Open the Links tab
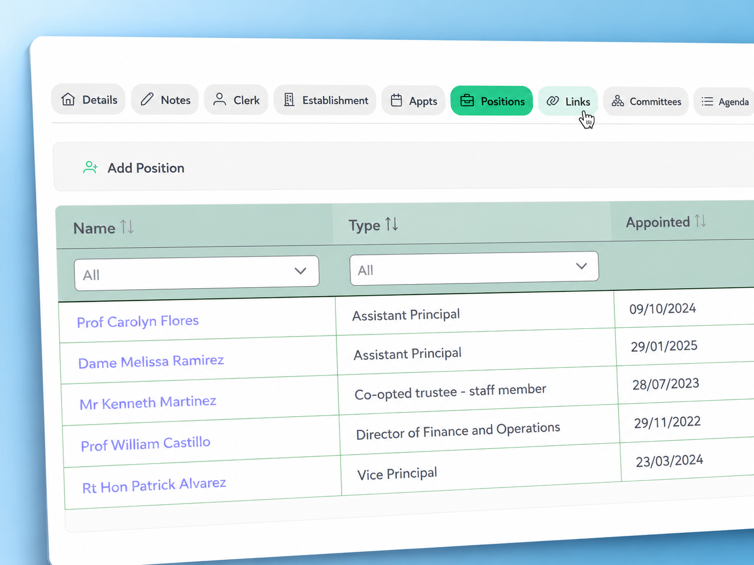 click(568, 101)
